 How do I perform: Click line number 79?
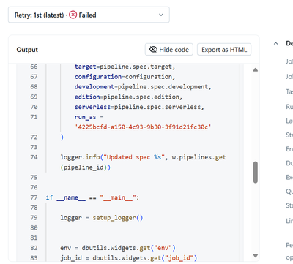point(34,218)
